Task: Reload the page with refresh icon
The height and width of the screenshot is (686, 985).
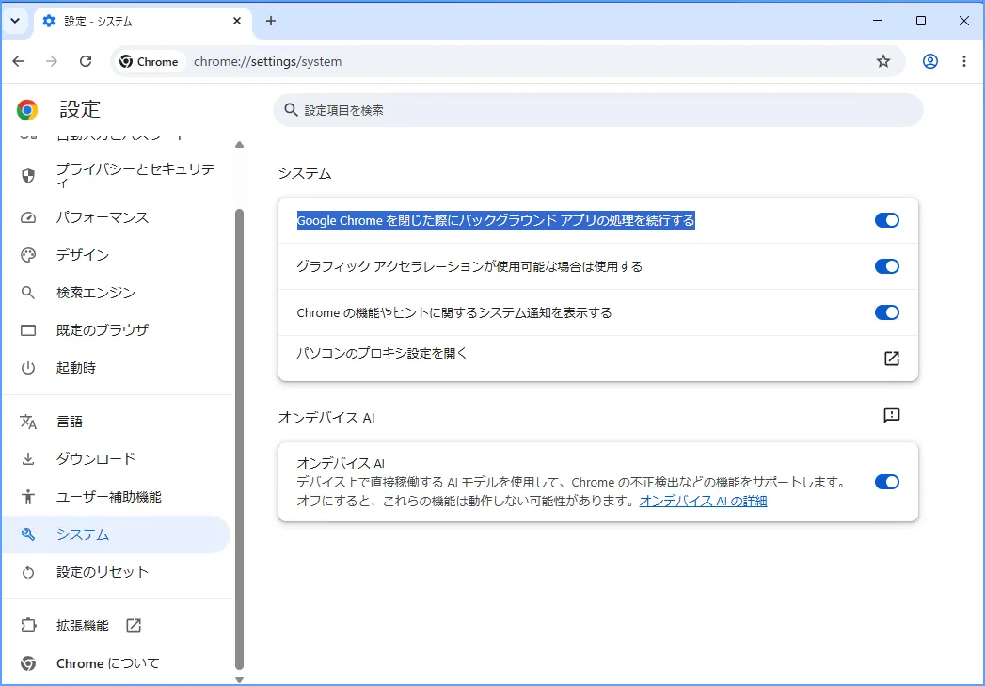Action: tap(86, 61)
